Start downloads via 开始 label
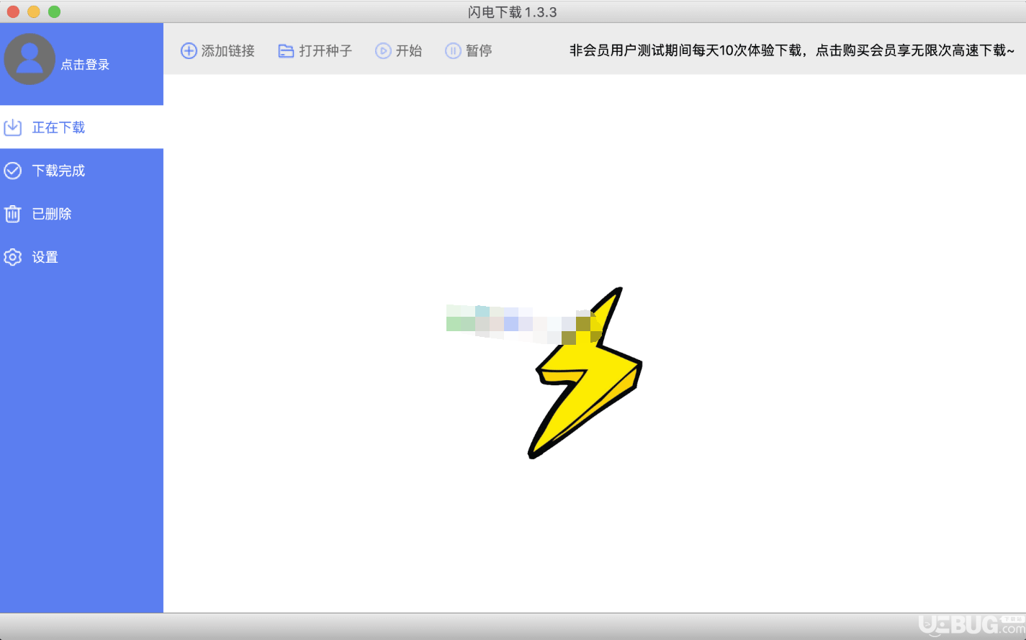The image size is (1026, 640). (409, 50)
